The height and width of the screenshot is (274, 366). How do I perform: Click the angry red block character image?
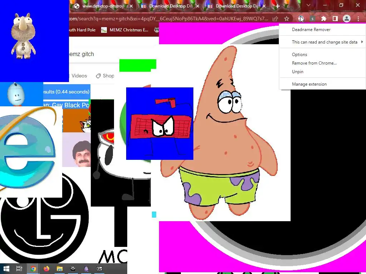[x=160, y=124]
